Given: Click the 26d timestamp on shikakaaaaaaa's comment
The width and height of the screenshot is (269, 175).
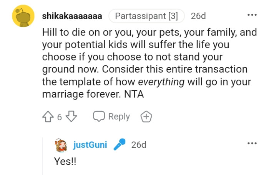Looking at the screenshot, I should [x=199, y=16].
